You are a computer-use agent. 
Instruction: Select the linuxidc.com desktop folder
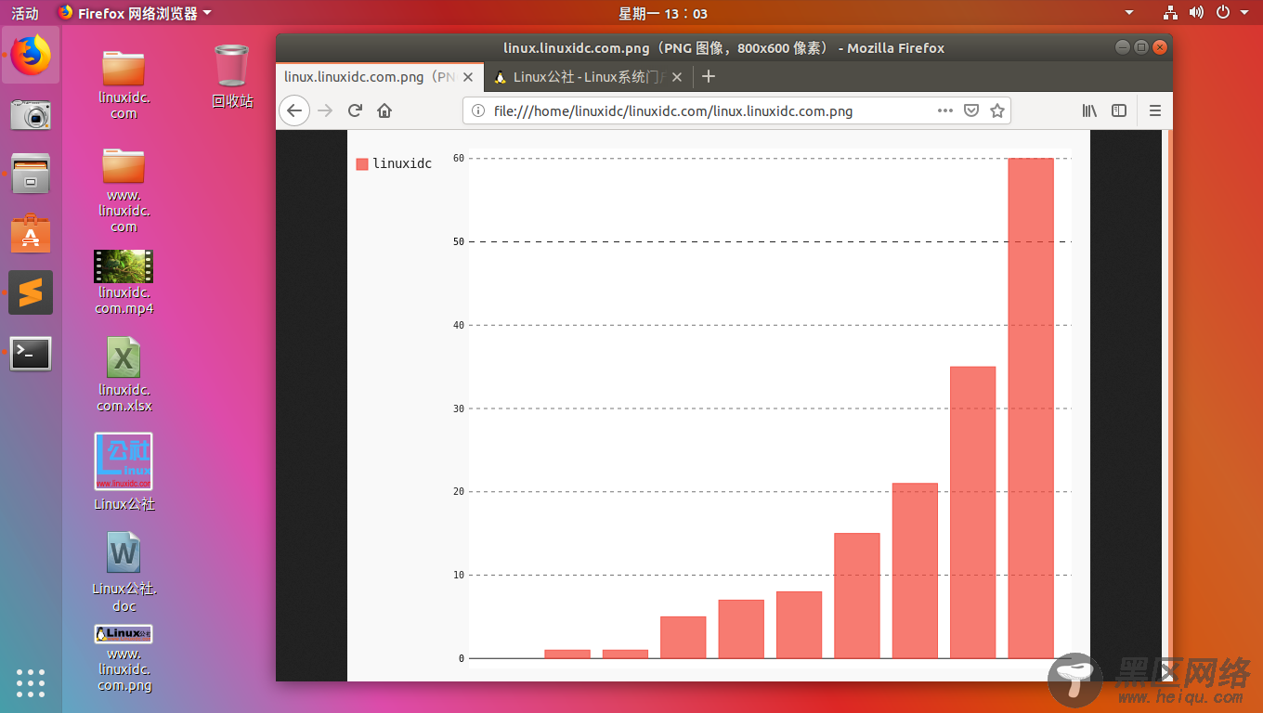pos(124,84)
